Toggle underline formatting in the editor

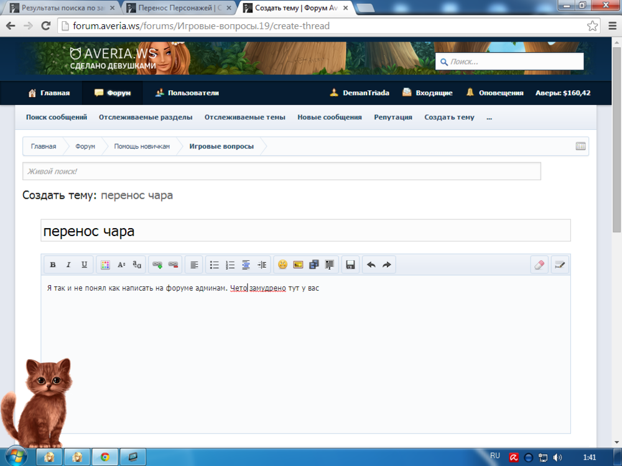click(85, 265)
